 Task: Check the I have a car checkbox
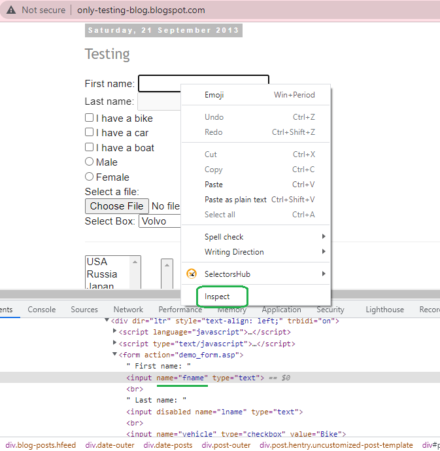point(89,132)
